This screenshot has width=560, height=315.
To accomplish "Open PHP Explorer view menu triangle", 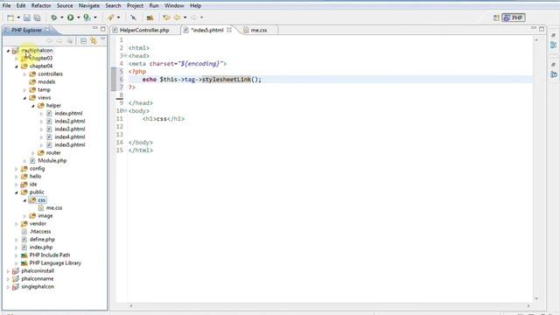I will tap(103, 39).
